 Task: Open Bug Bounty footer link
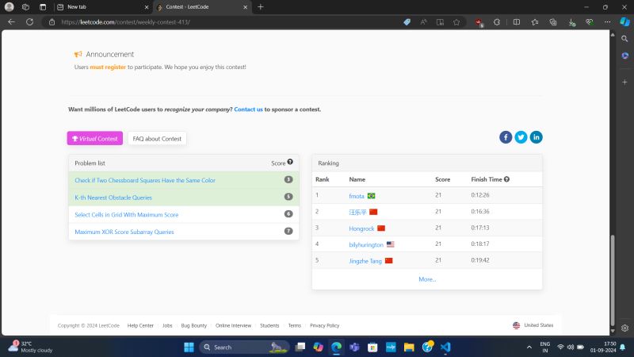[x=193, y=325]
